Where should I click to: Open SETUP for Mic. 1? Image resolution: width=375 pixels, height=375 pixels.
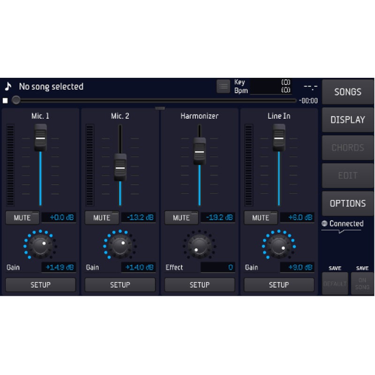coord(40,285)
